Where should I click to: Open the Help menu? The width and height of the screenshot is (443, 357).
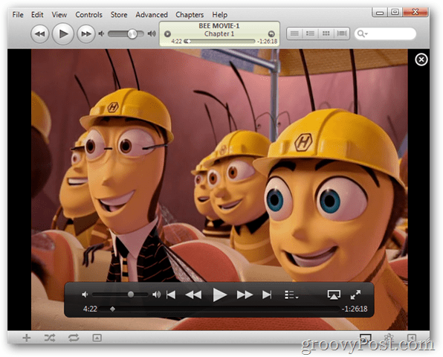(219, 15)
